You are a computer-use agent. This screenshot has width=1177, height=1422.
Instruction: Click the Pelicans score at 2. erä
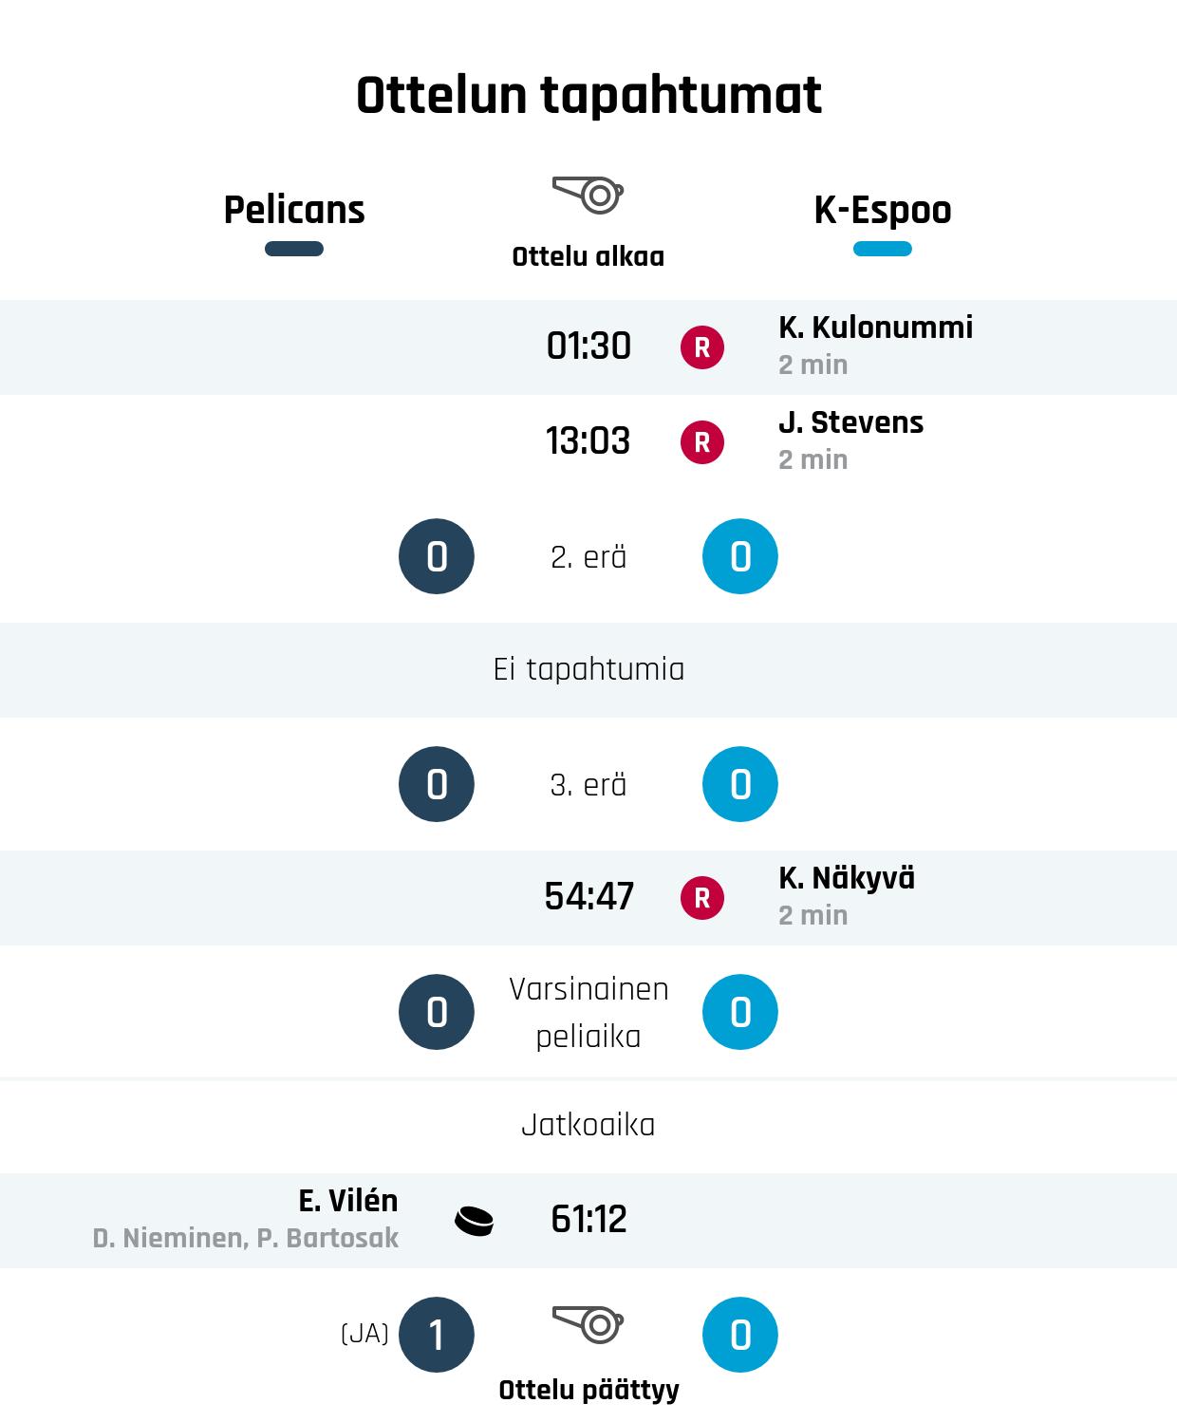(x=437, y=556)
